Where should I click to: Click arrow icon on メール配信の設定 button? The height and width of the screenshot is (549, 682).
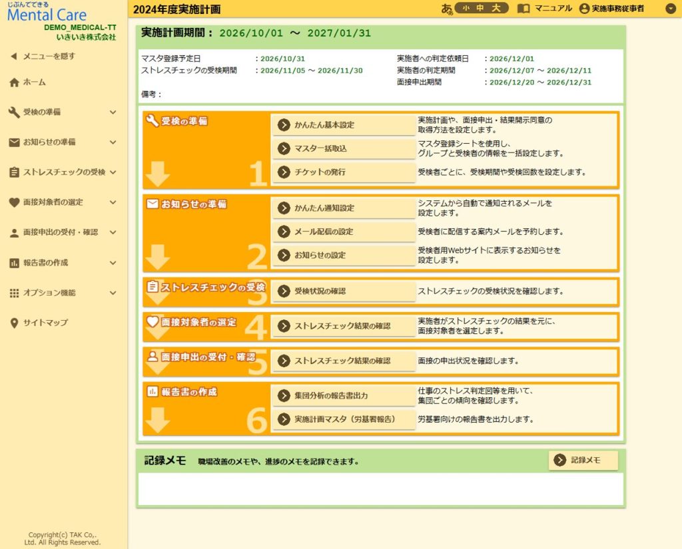click(284, 232)
